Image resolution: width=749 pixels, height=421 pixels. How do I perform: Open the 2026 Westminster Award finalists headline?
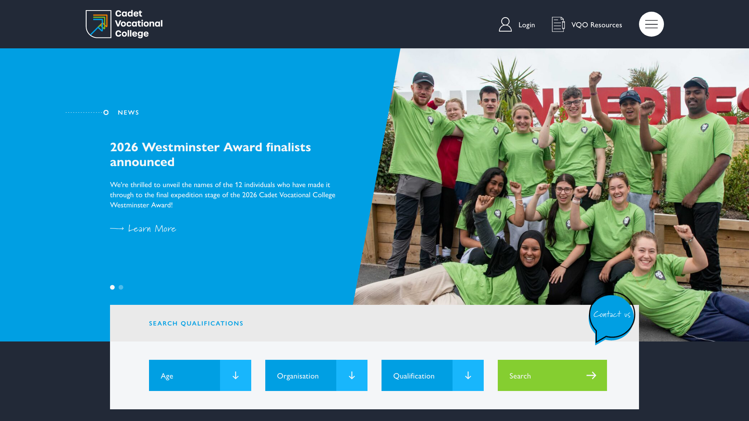tap(210, 154)
